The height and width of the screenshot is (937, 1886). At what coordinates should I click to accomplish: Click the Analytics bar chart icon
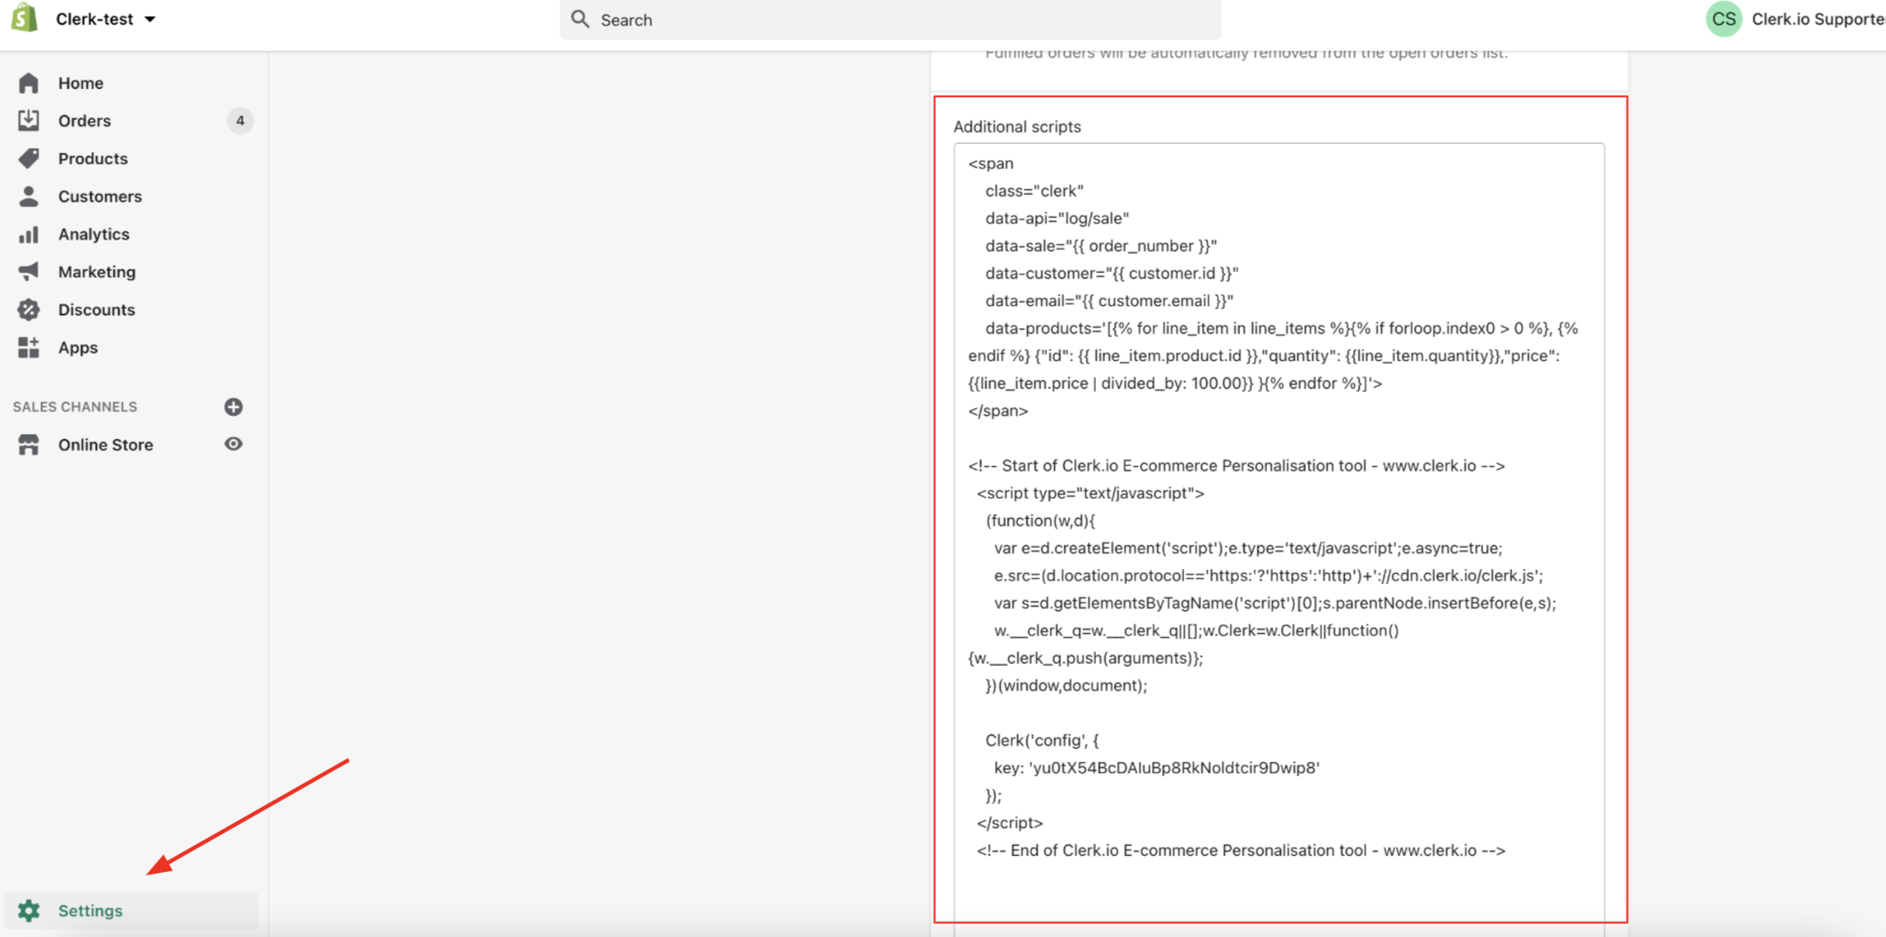(29, 234)
